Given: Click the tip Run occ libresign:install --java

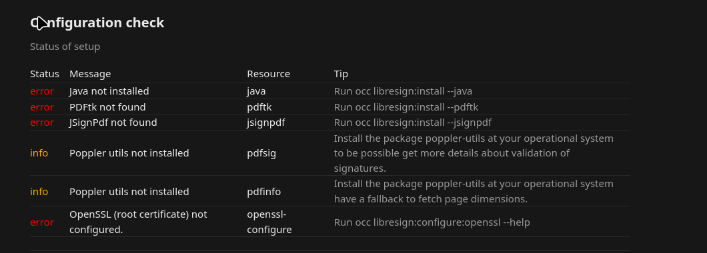Looking at the screenshot, I should click(403, 91).
